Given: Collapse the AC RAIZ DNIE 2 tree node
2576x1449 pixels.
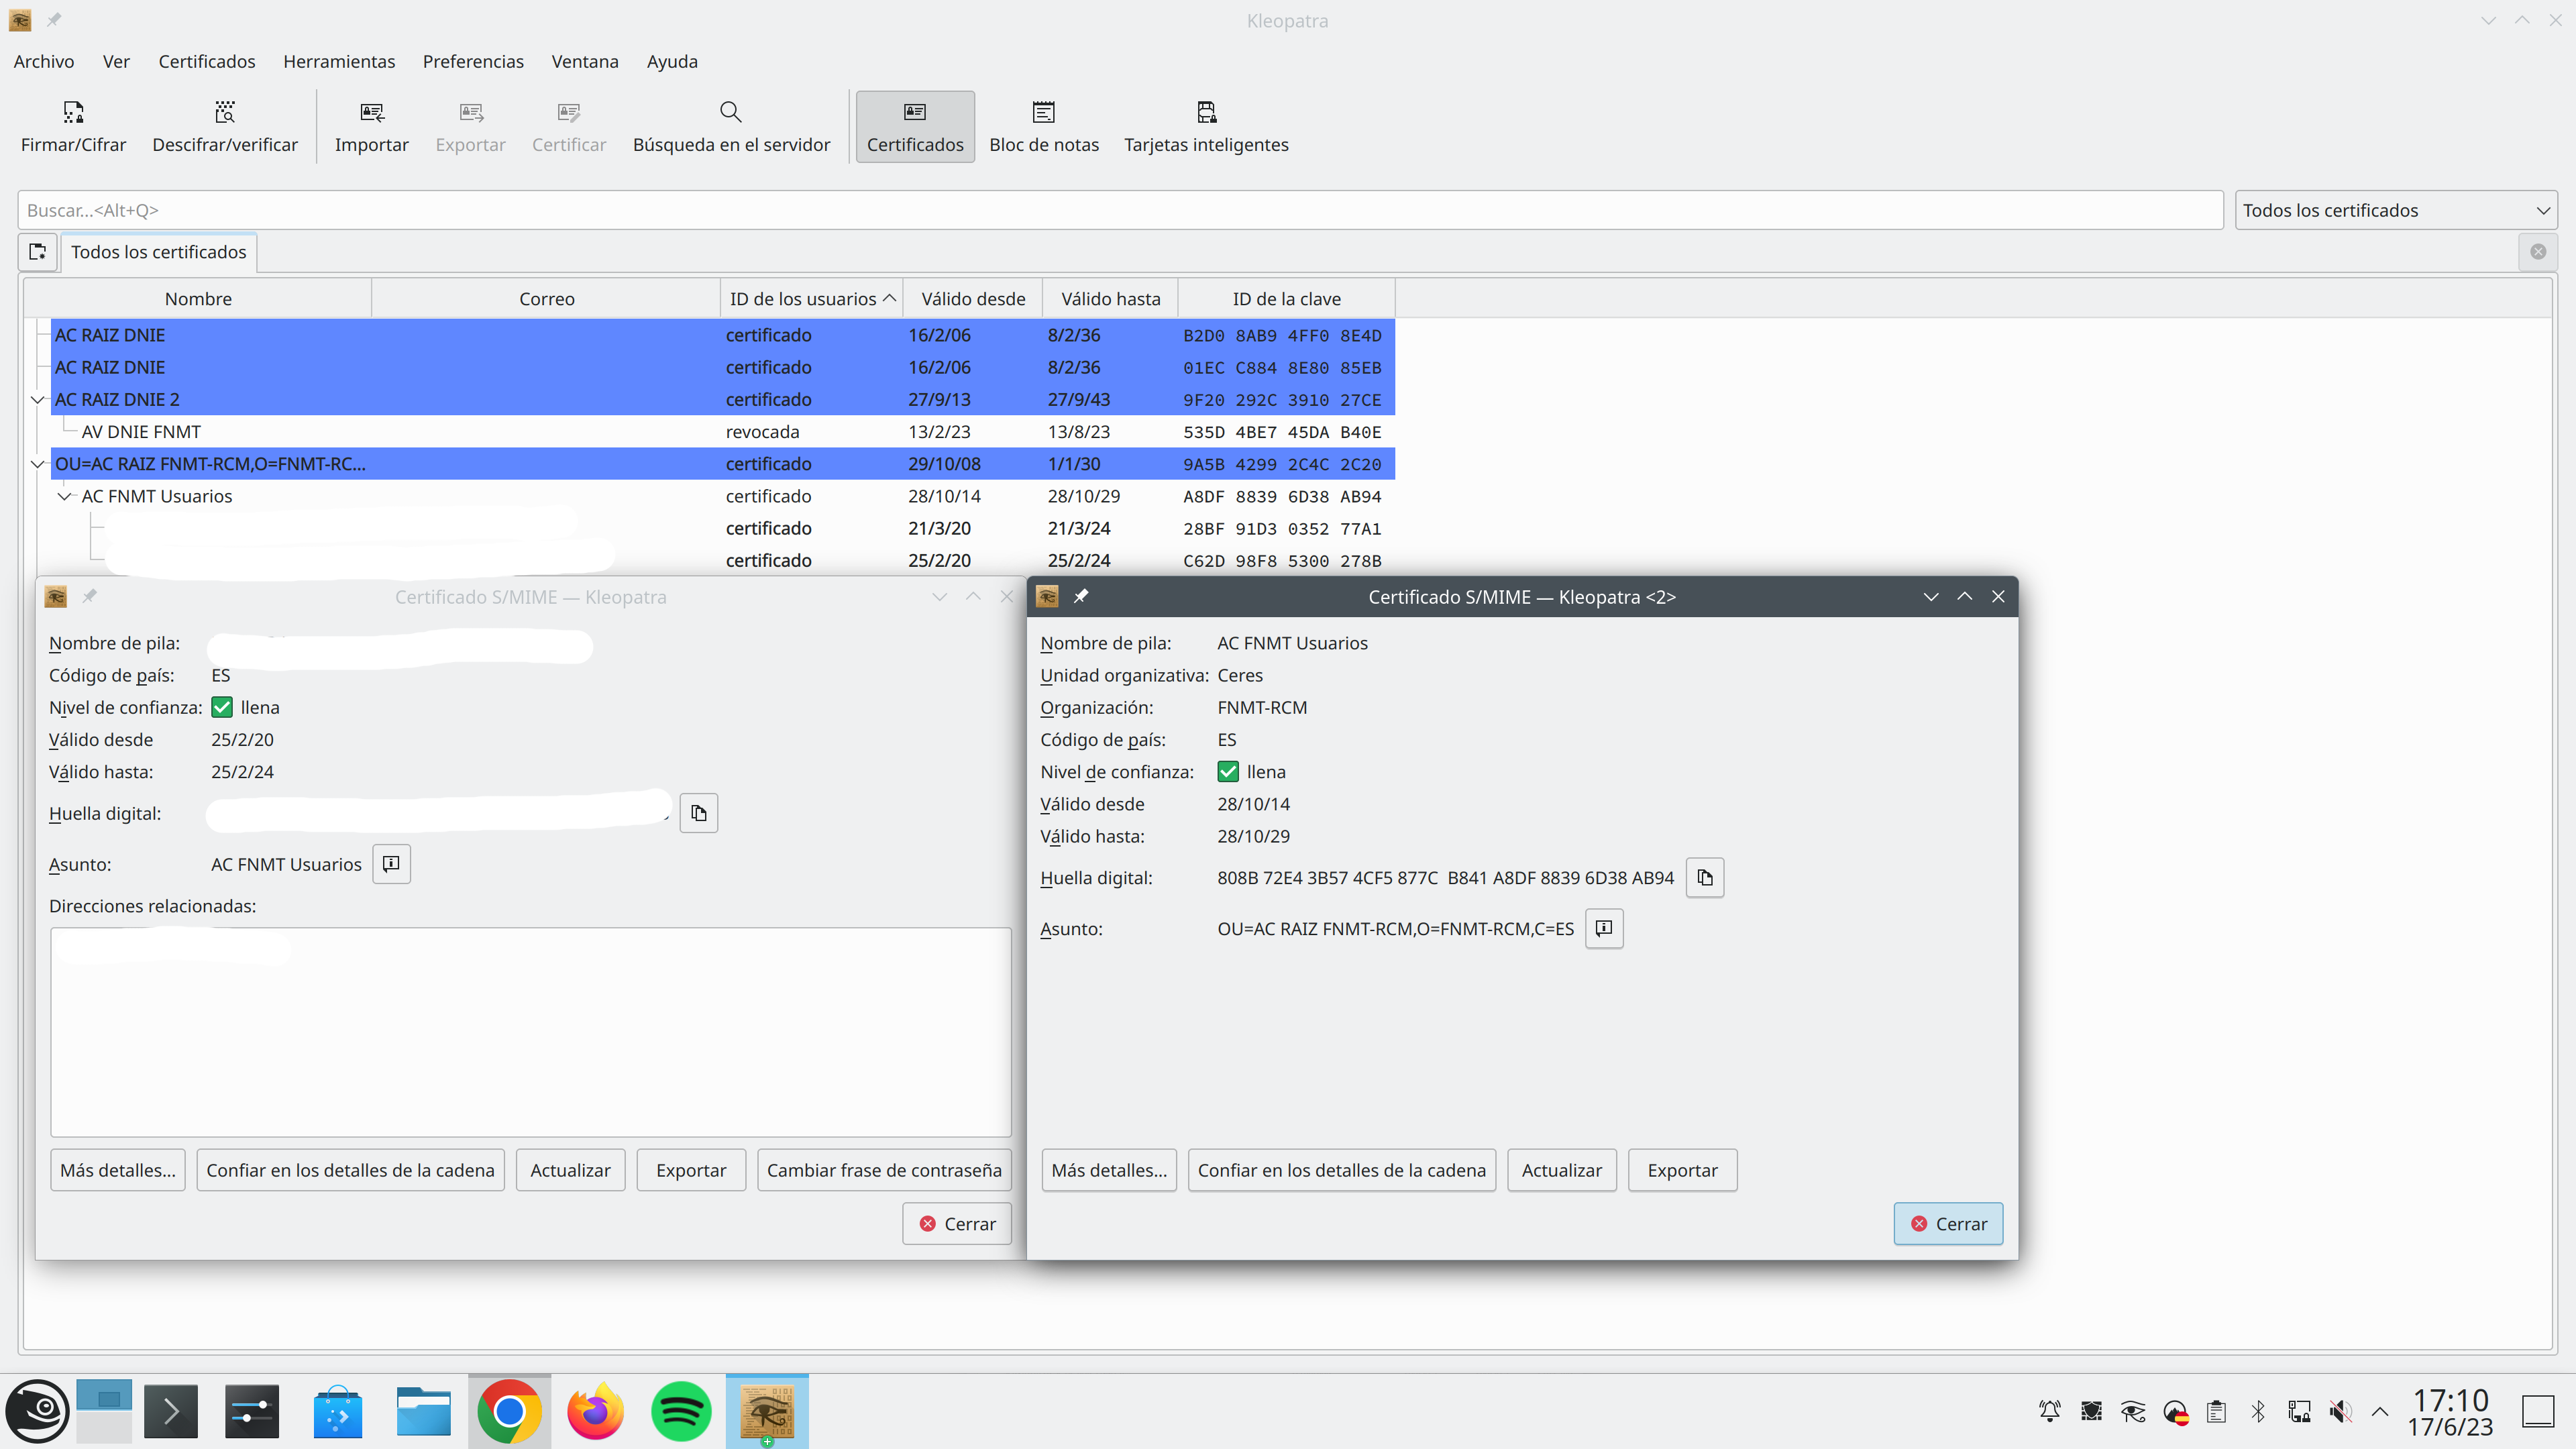Looking at the screenshot, I should pyautogui.click(x=38, y=400).
